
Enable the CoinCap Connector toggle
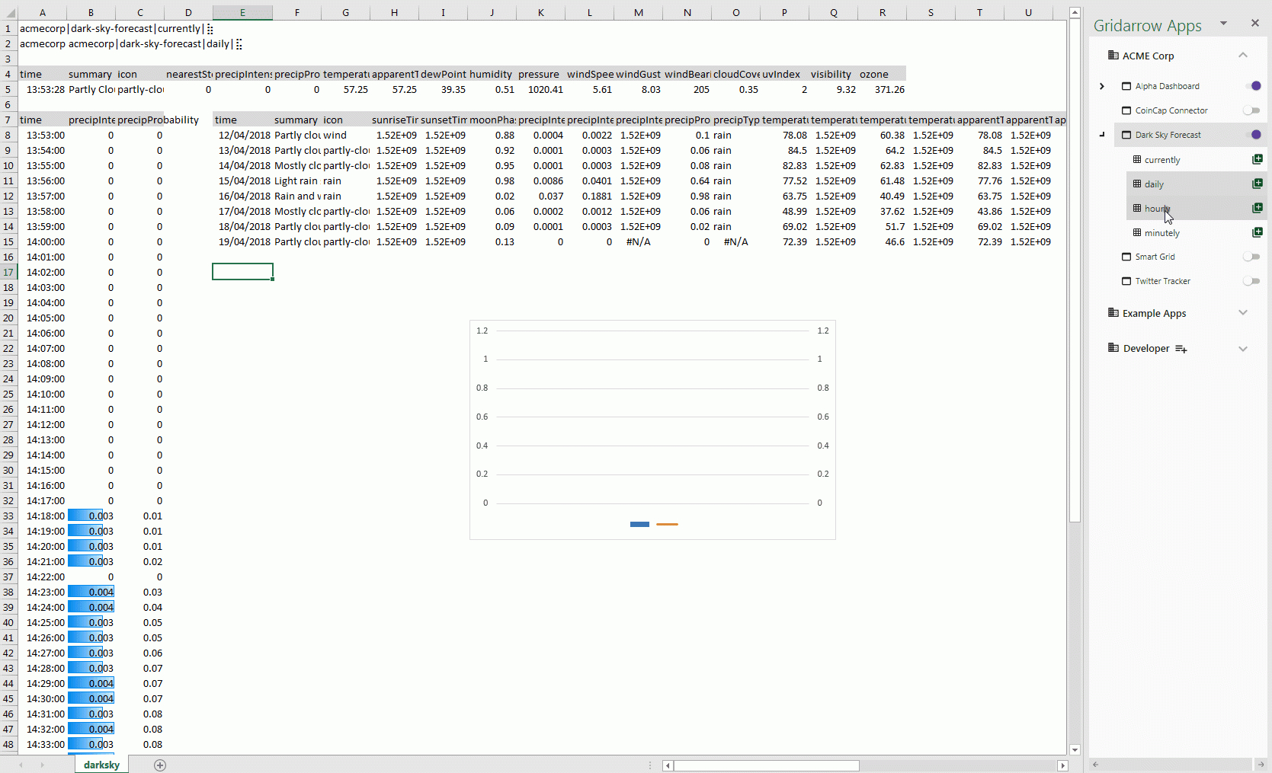[x=1251, y=110]
